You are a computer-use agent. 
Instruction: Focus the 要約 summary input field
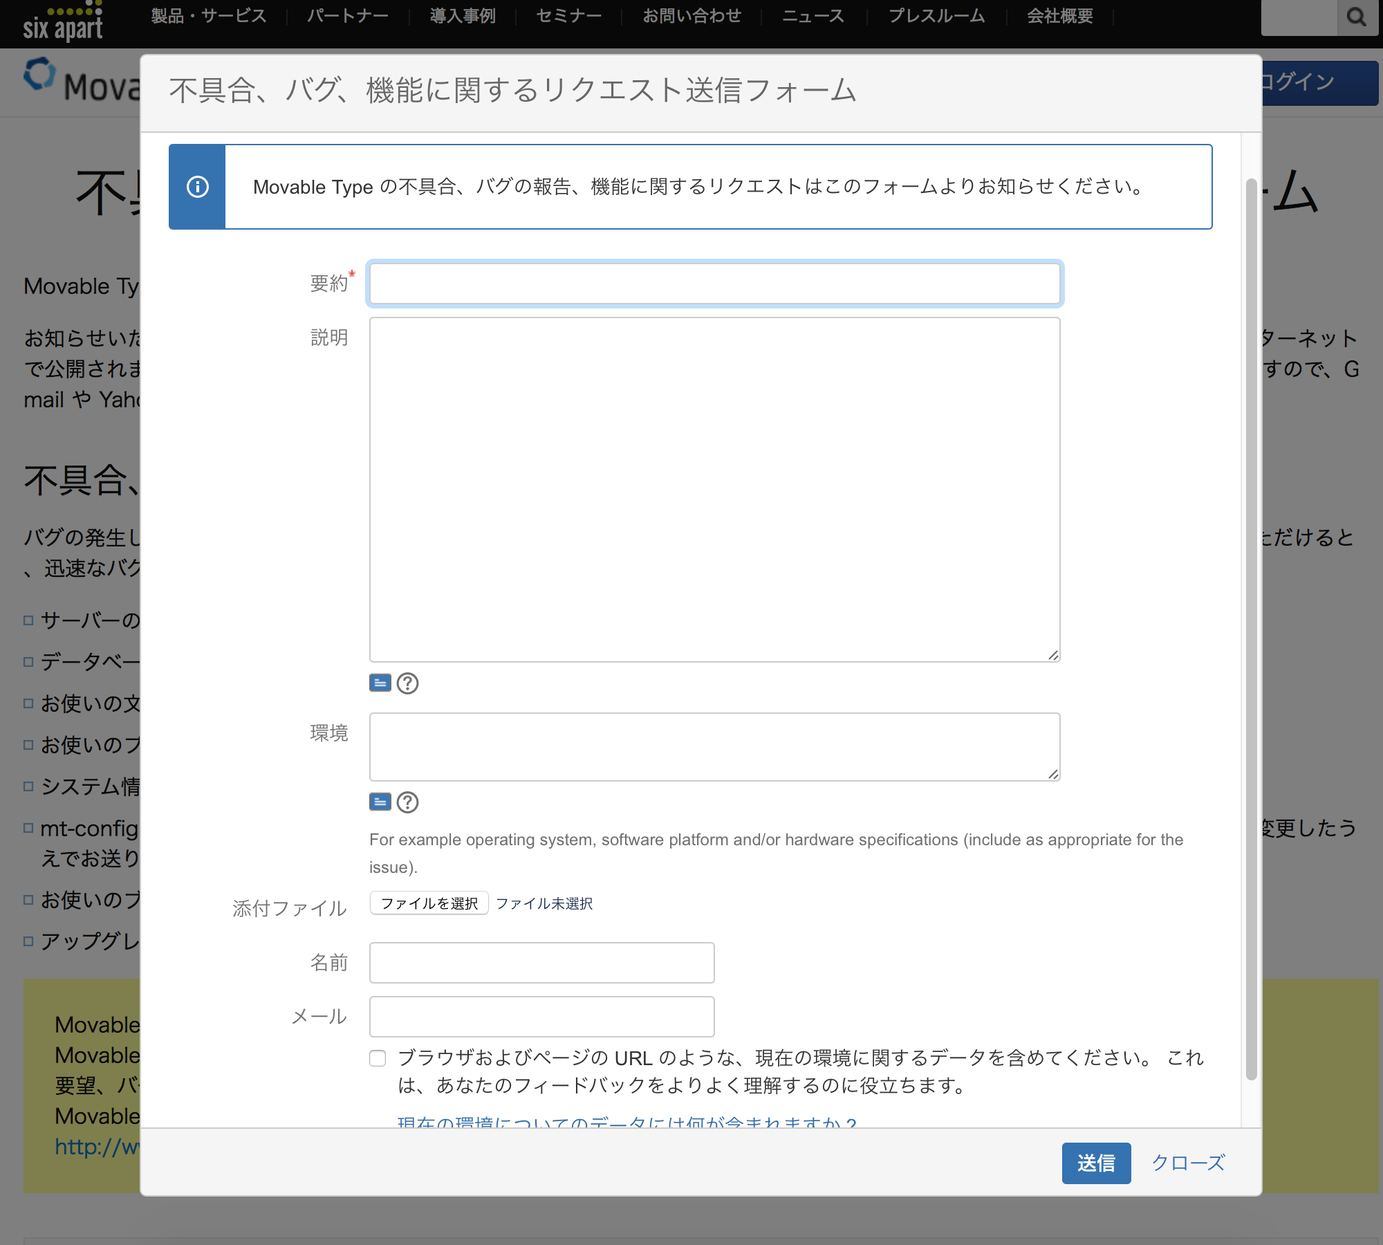(715, 284)
